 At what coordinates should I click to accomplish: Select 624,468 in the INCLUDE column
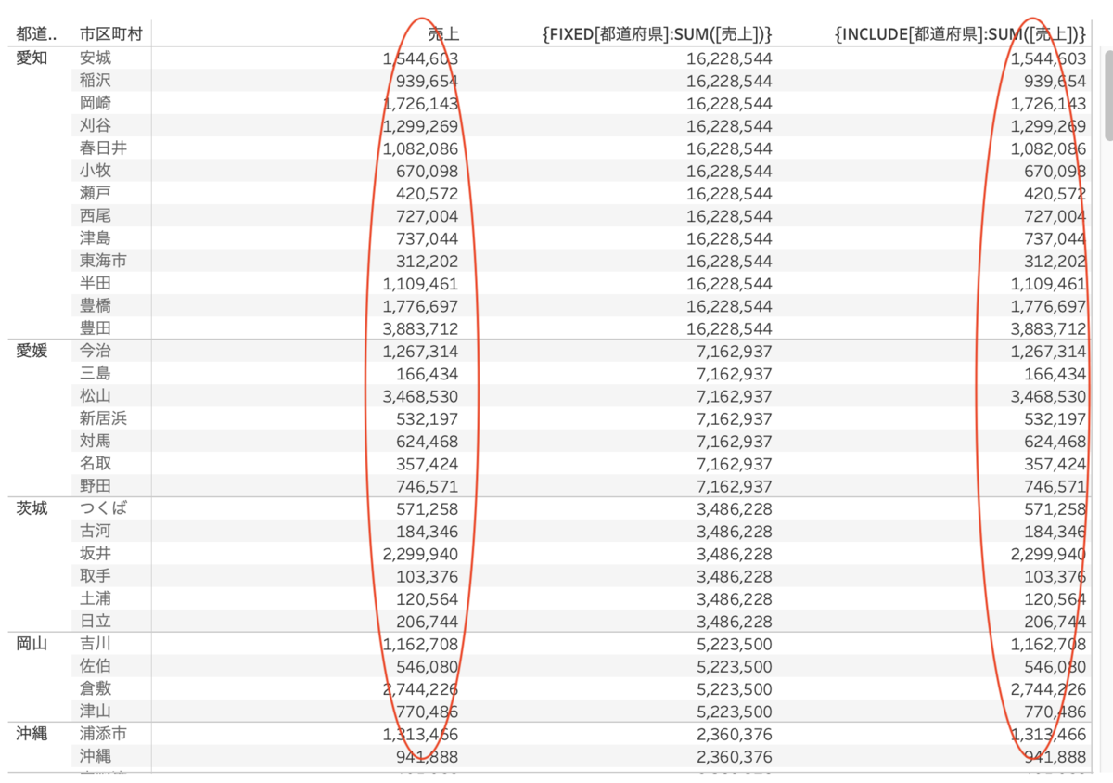1055,441
